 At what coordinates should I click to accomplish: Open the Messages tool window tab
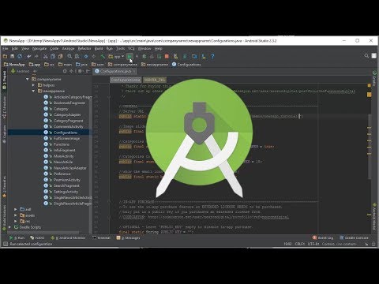click(129, 237)
